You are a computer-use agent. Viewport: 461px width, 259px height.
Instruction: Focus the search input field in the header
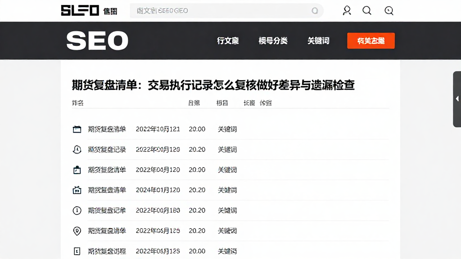pos(227,11)
